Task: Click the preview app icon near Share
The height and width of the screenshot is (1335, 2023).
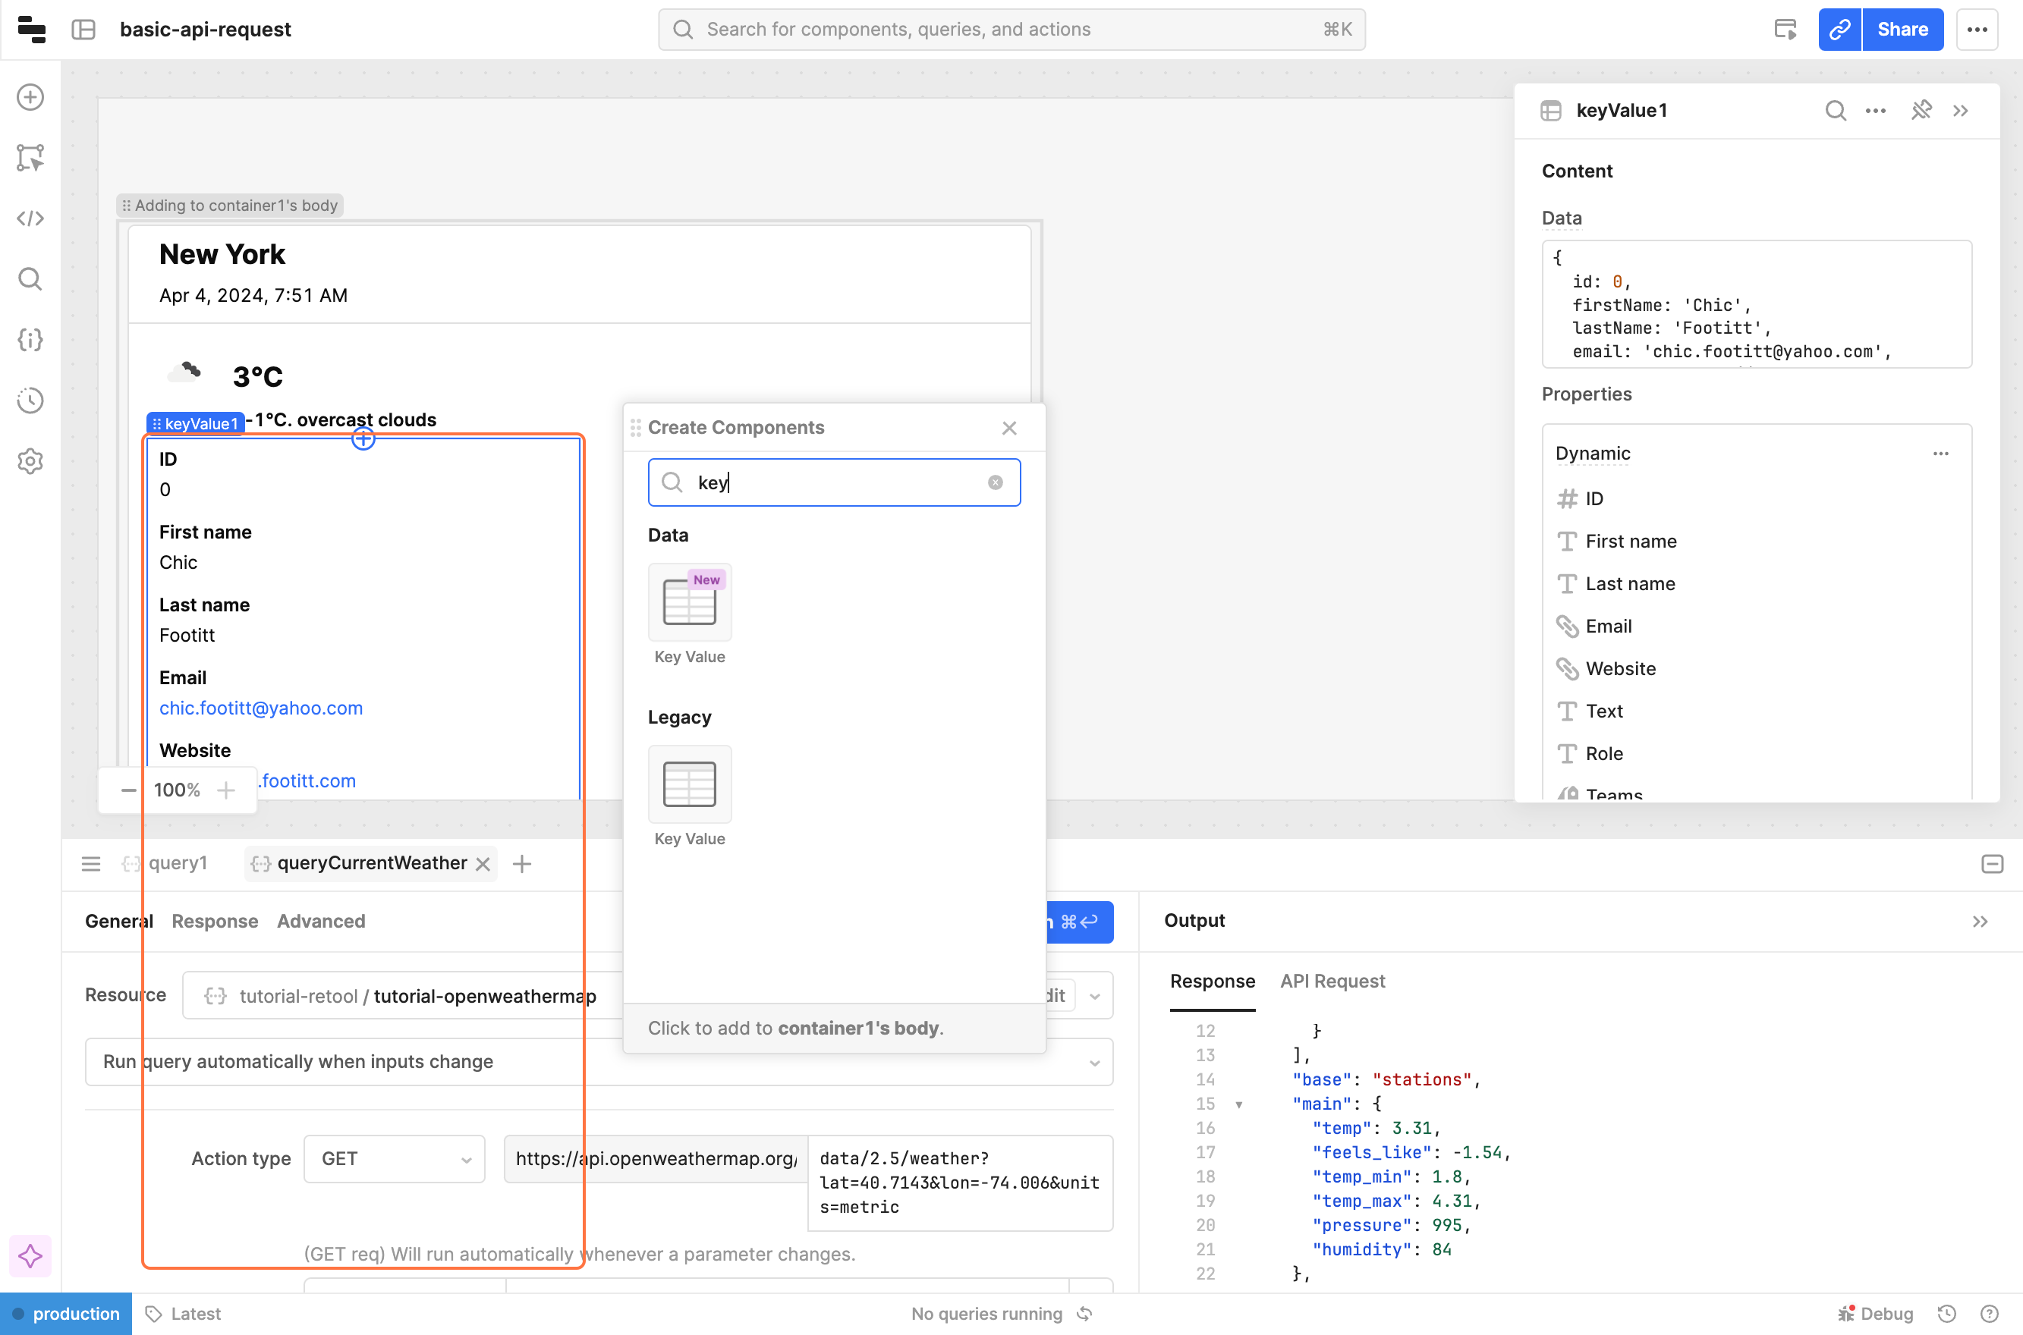Action: [1785, 30]
